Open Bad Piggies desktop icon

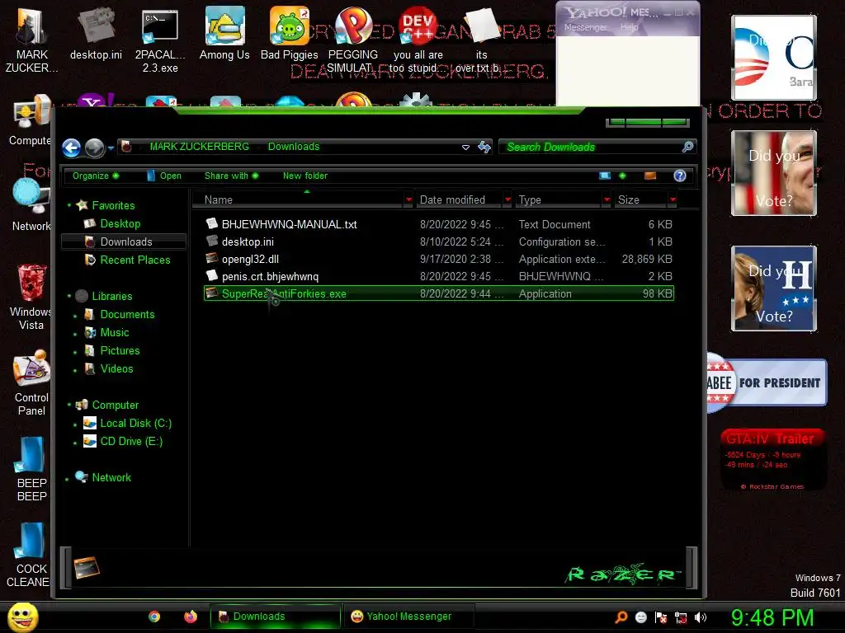tap(290, 33)
